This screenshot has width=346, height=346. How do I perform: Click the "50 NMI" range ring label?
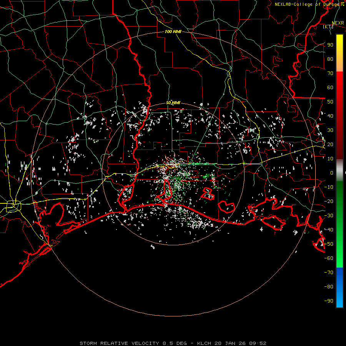173,103
